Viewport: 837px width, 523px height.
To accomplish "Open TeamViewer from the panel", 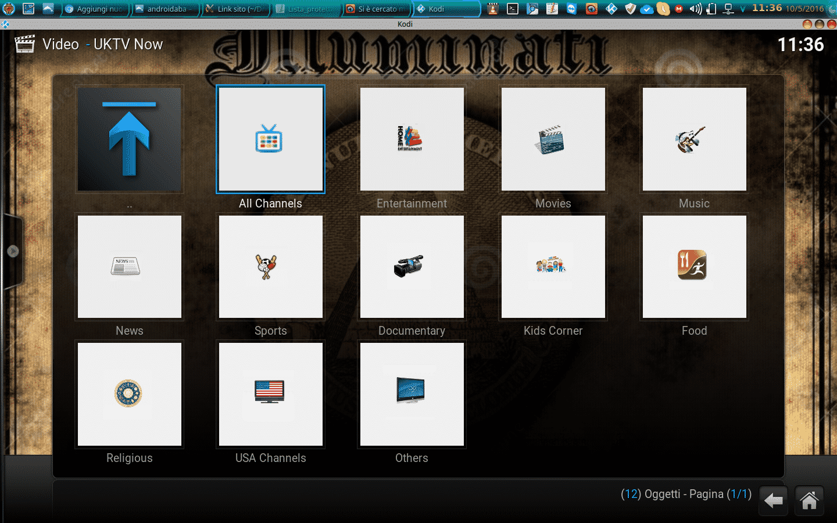I will click(572, 9).
